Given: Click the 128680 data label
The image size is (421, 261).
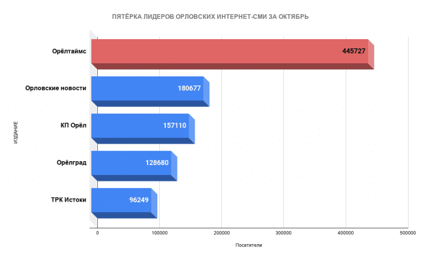Looking at the screenshot, I should pos(157,162).
